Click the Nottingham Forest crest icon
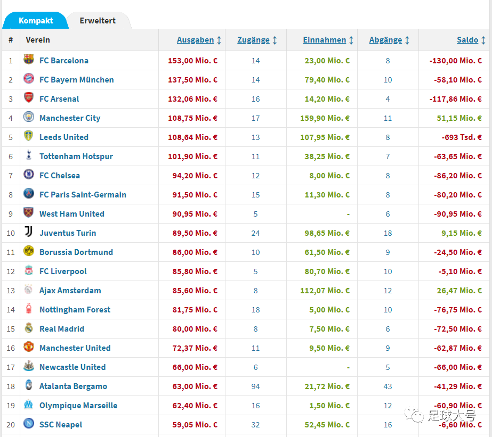The image size is (492, 437). coord(29,308)
